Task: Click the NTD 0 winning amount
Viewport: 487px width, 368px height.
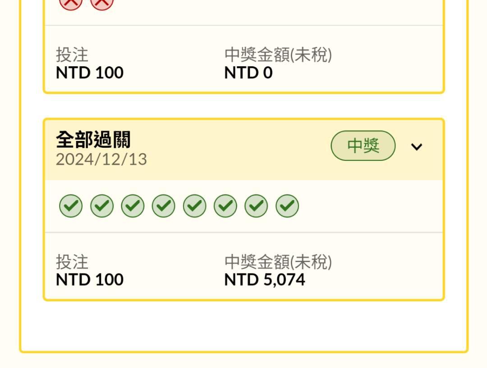Action: coord(248,73)
